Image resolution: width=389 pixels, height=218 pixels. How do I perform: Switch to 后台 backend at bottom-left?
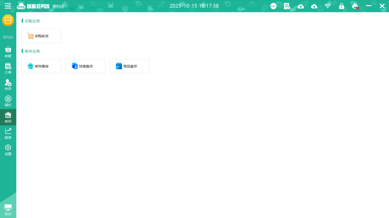click(x=8, y=210)
